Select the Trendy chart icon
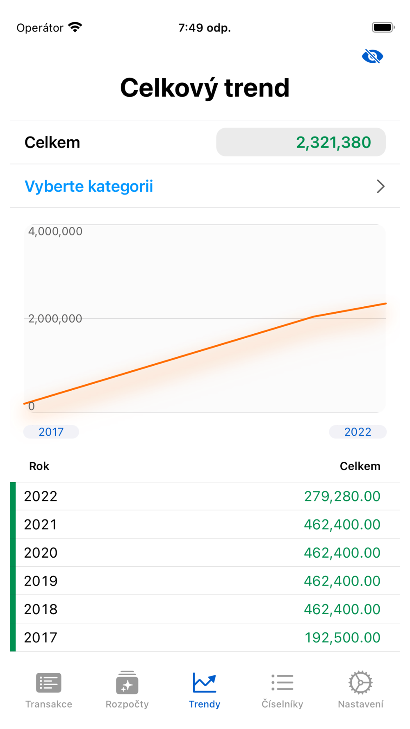 click(205, 683)
